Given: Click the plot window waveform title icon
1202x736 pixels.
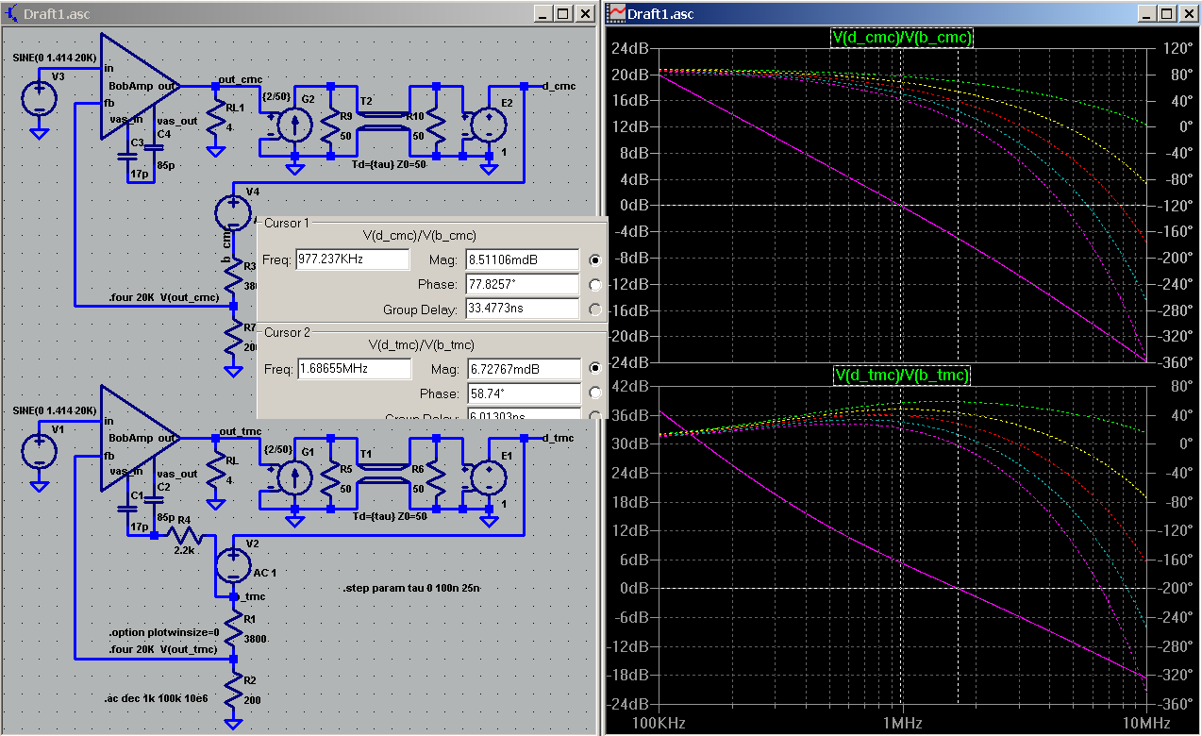Looking at the screenshot, I should point(617,13).
